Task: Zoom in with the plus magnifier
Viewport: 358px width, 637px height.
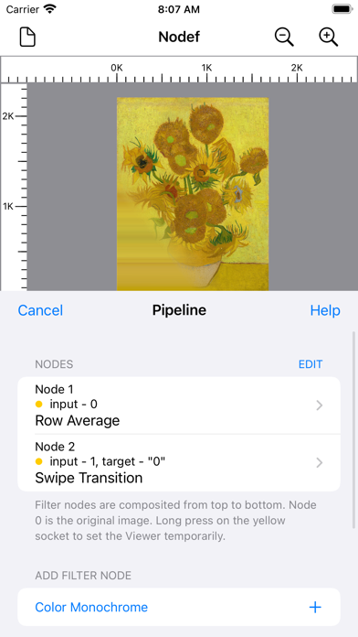Action: coord(328,37)
